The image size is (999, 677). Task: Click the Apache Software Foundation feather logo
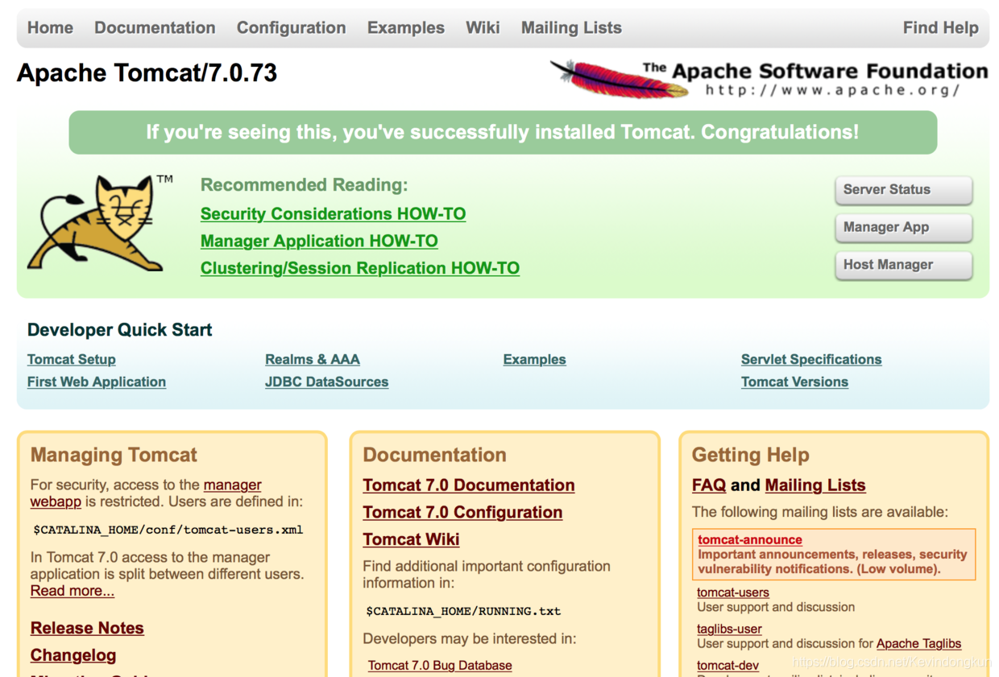pyautogui.click(x=769, y=78)
